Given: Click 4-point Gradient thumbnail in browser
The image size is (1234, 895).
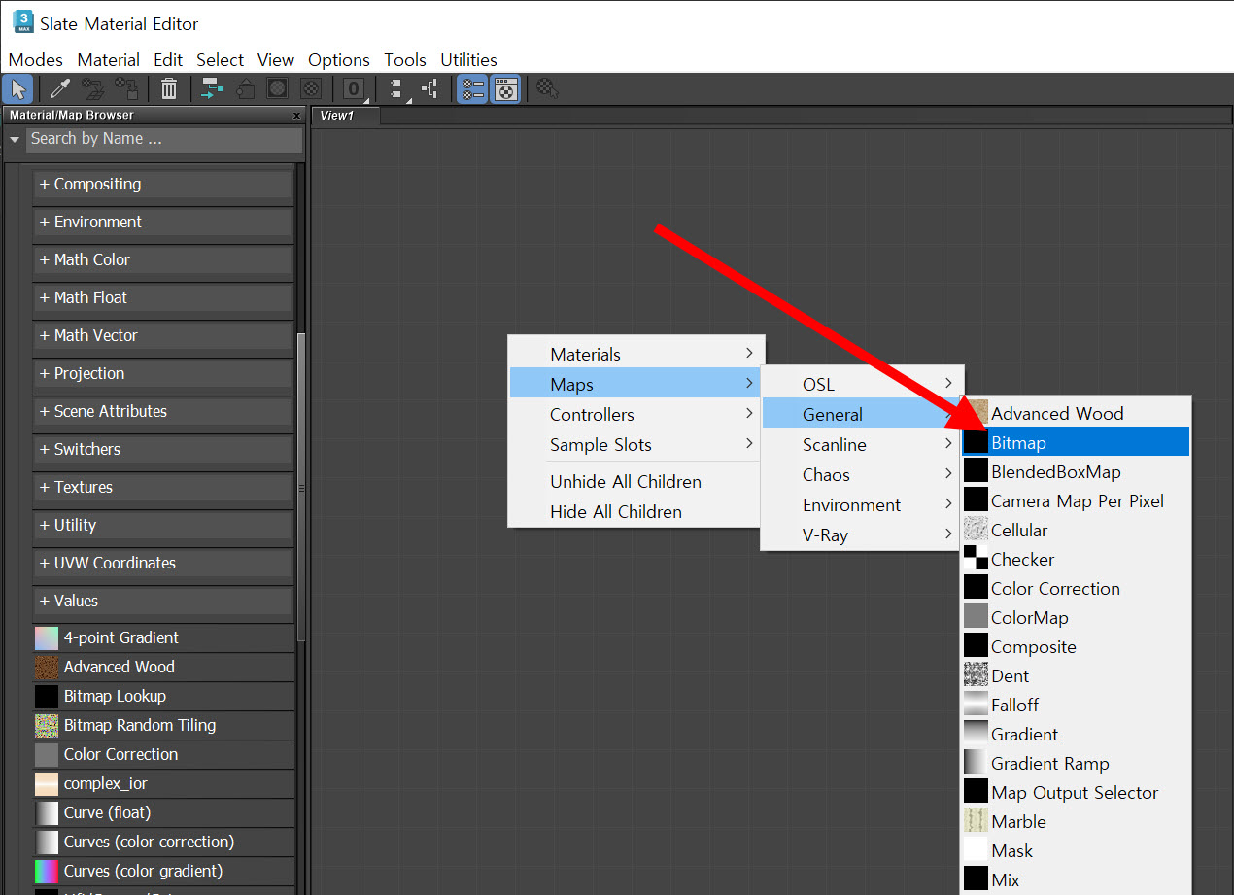Looking at the screenshot, I should [47, 638].
